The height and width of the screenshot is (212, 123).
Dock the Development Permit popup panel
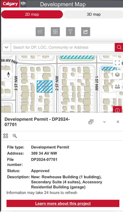(91, 122)
